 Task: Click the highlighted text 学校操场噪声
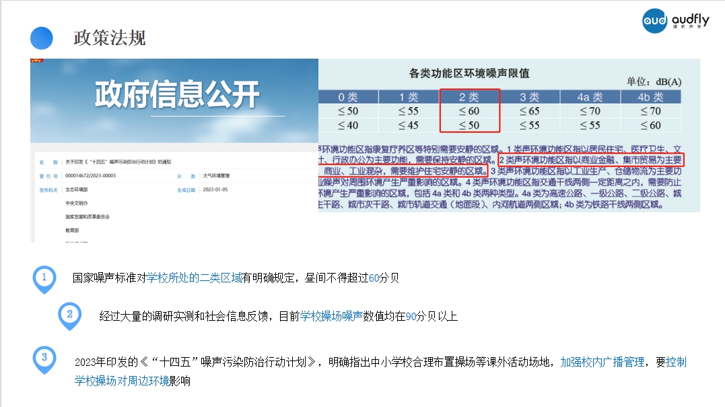[x=331, y=316]
